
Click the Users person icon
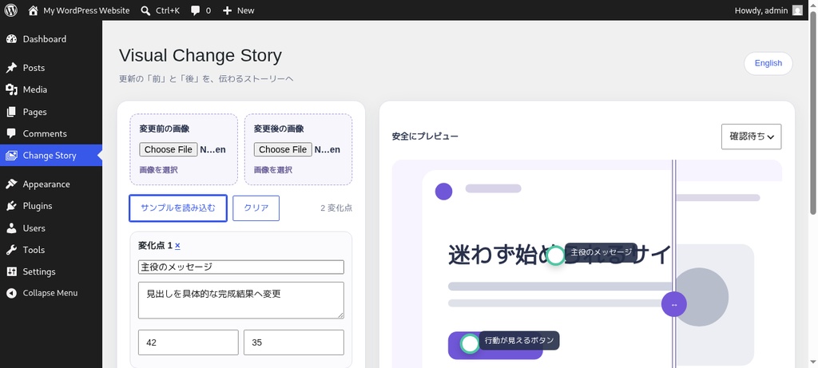11,228
